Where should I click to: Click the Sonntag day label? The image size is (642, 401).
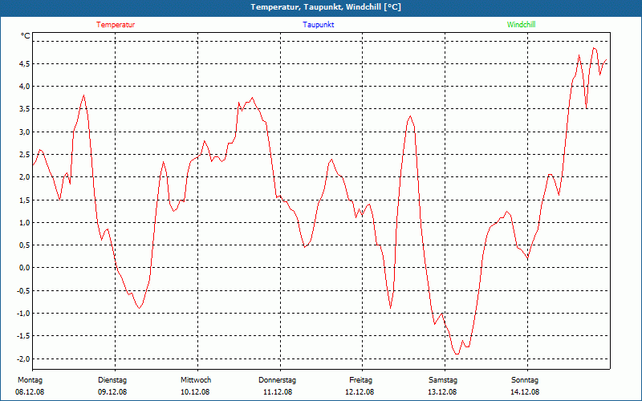[525, 380]
